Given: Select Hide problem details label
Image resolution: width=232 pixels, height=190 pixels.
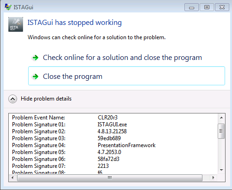Looking at the screenshot, I should pos(46,99).
